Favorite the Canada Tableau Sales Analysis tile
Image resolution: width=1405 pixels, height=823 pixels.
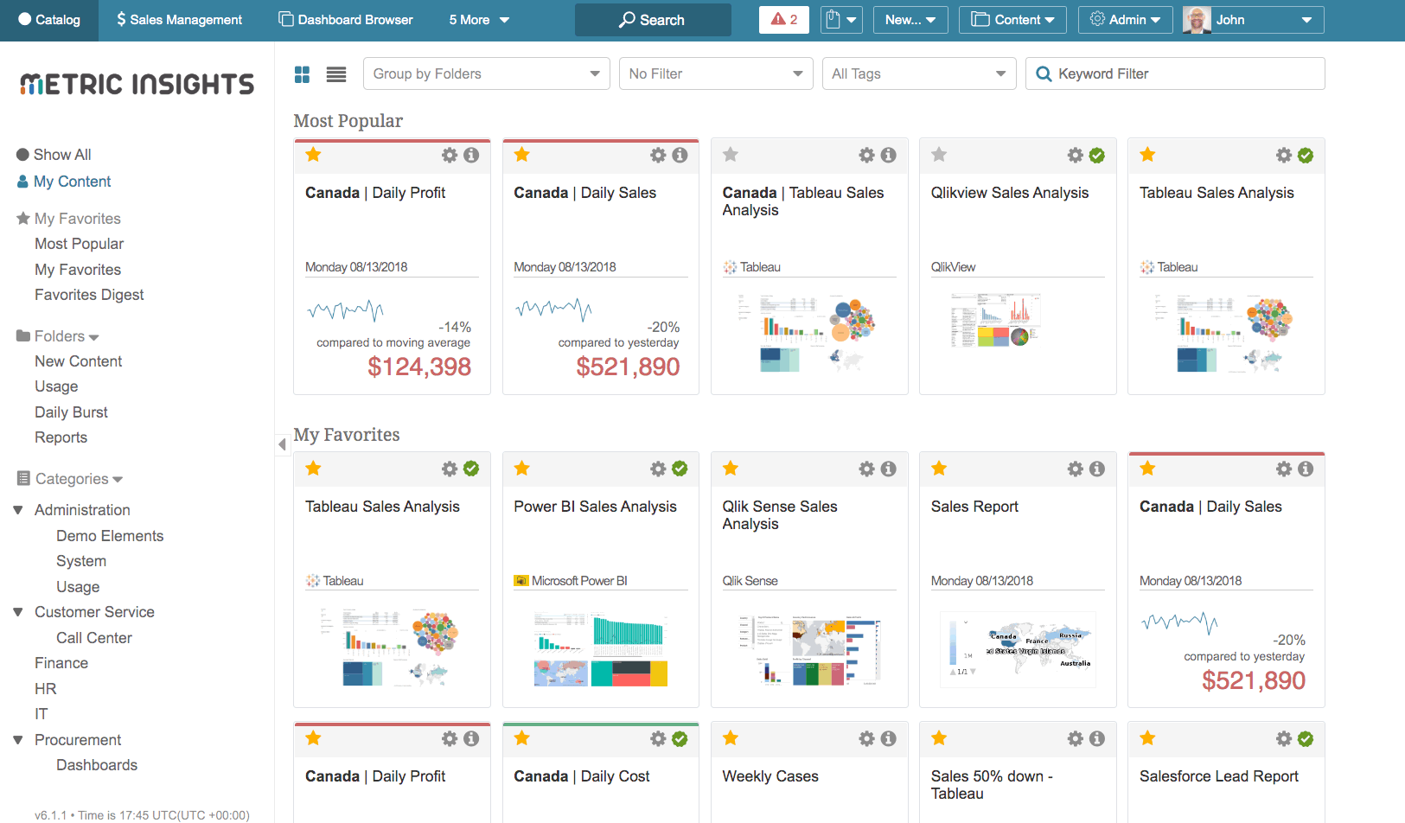coord(731,155)
